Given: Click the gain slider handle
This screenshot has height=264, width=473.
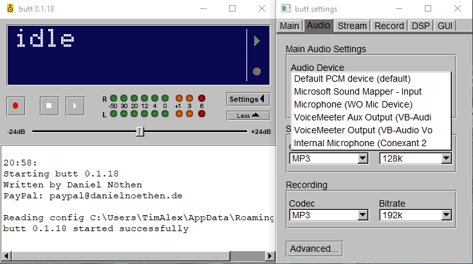Looking at the screenshot, I should point(140,131).
